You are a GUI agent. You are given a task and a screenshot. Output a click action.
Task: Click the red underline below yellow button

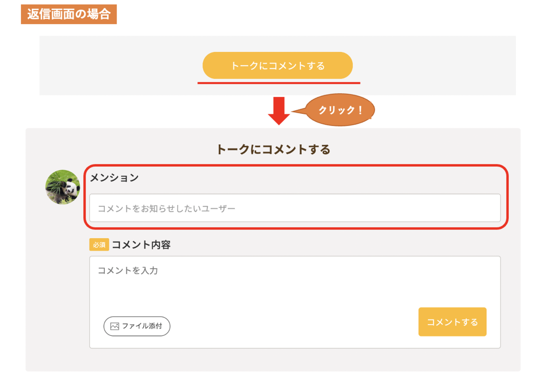click(279, 83)
